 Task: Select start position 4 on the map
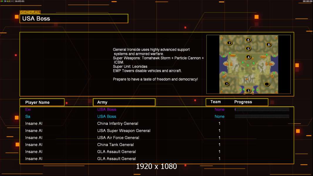[x=248, y=57]
